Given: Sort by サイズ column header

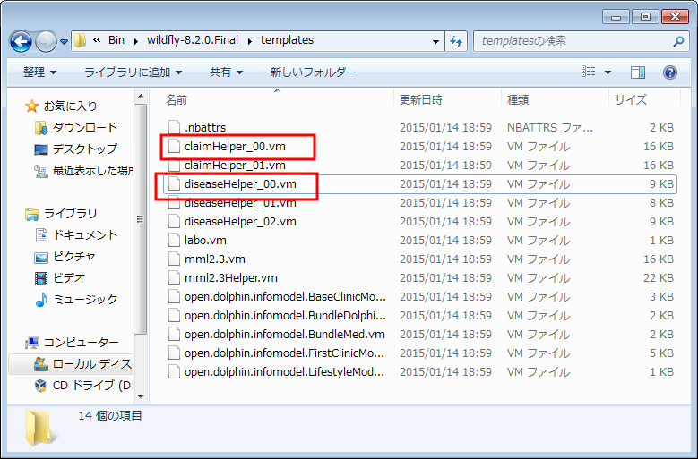Looking at the screenshot, I should [x=630, y=99].
